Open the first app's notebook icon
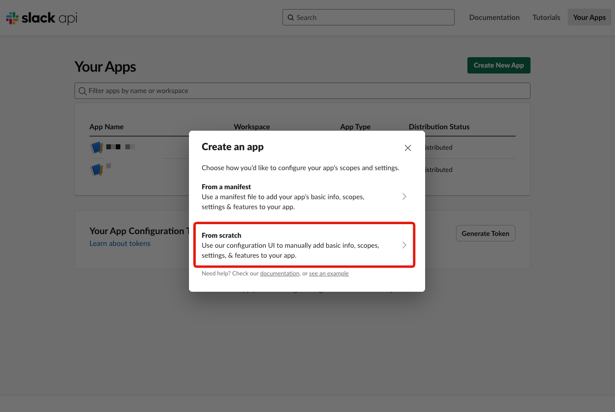The width and height of the screenshot is (615, 412). pos(97,147)
